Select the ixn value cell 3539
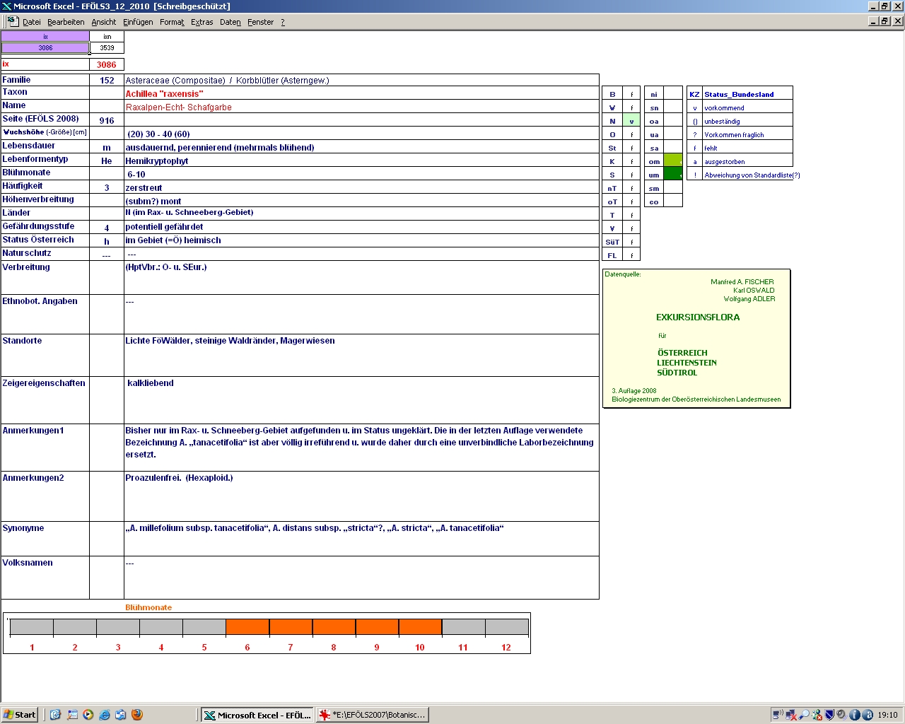 coord(107,48)
